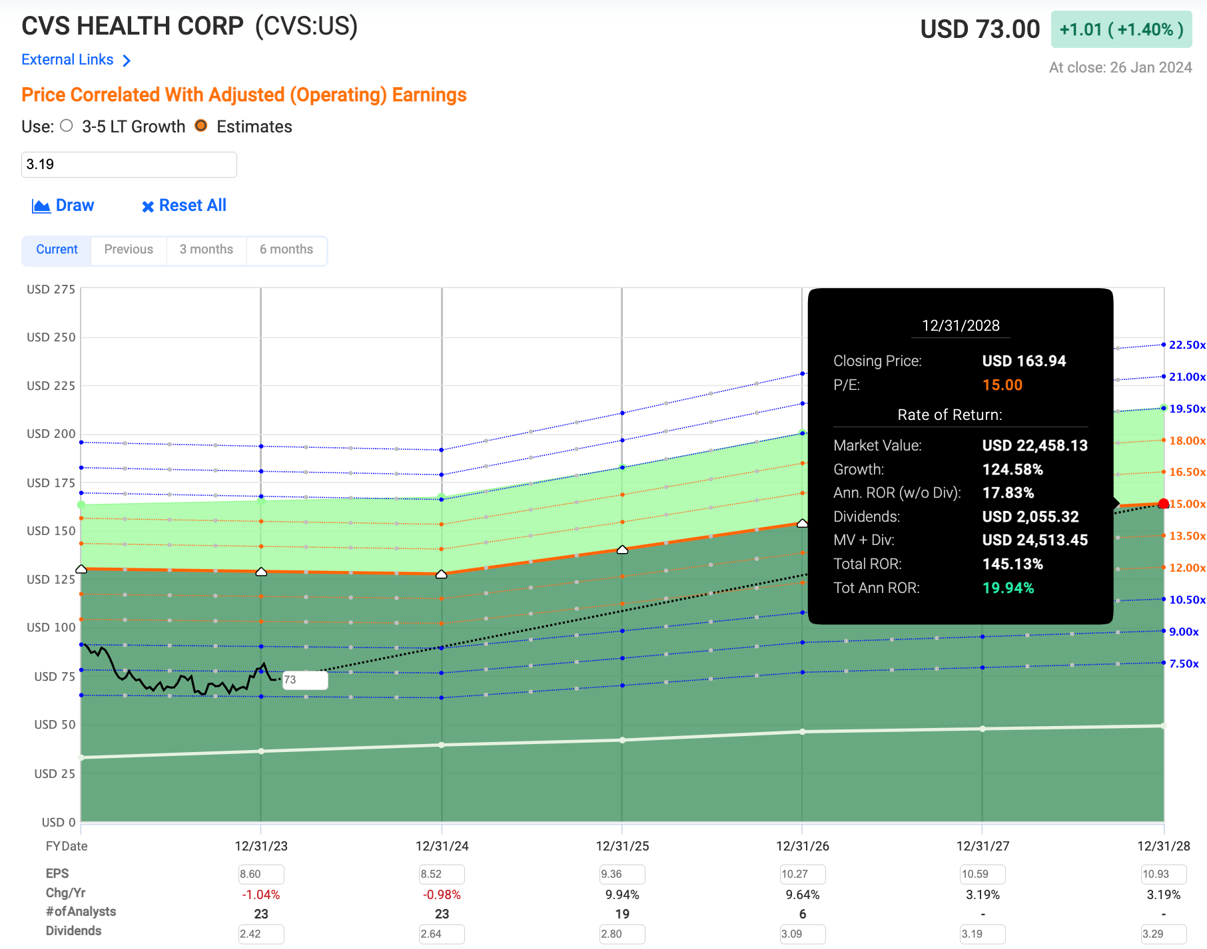Click the white triangle marker at 12/31/25

pos(622,550)
